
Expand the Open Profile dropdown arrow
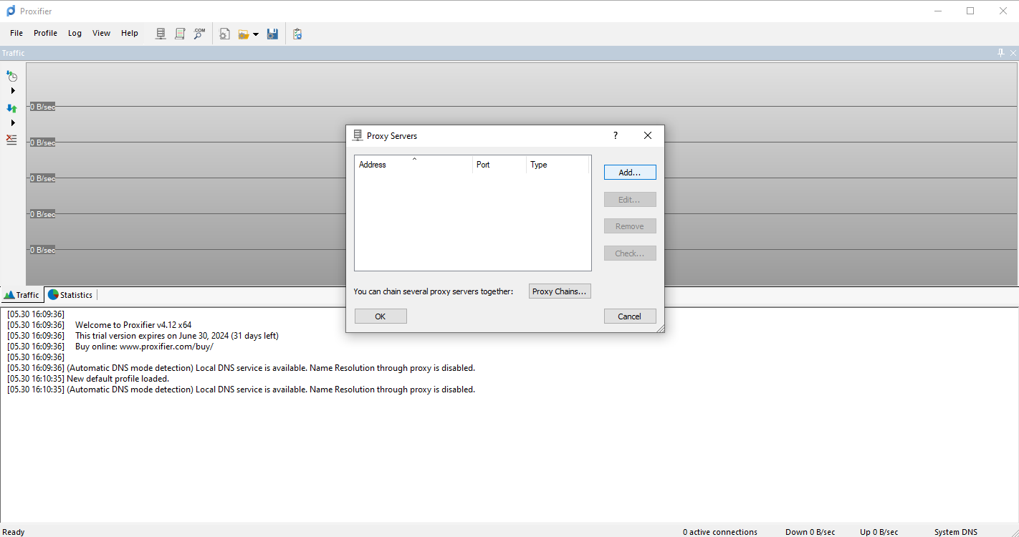(x=256, y=34)
